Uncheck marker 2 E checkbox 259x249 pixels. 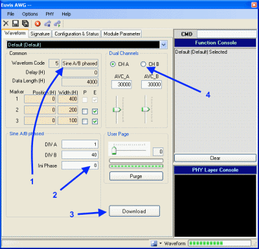[x=95, y=111]
